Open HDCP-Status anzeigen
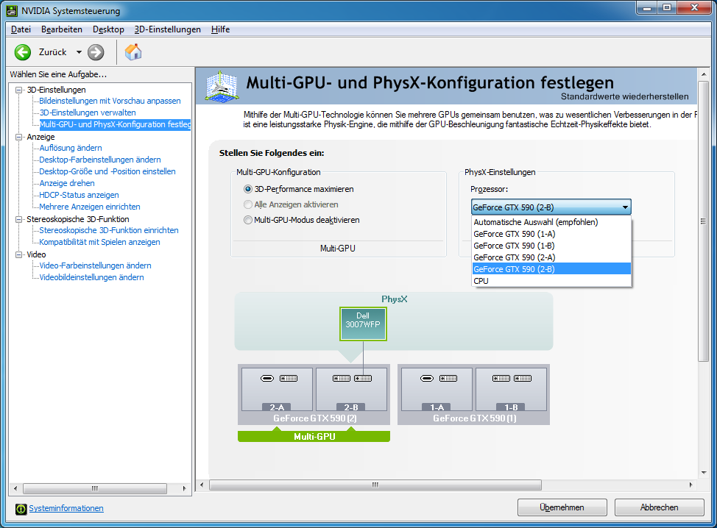Screen dimensions: 717x528 (79, 195)
